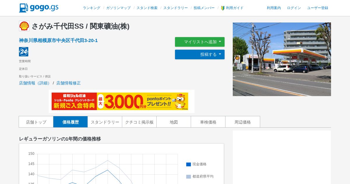Open the ガソリンマップ menu item
This screenshot has height=184, width=350.
(118, 8)
